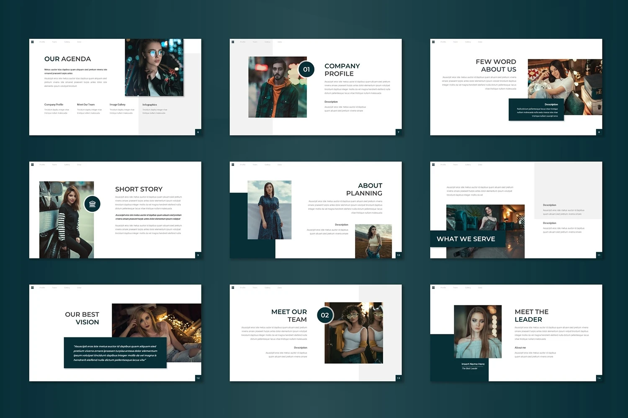Screen dimensions: 628x418
Task: Click the dark teal quote box on Our Best Vision
Action: pos(115,353)
